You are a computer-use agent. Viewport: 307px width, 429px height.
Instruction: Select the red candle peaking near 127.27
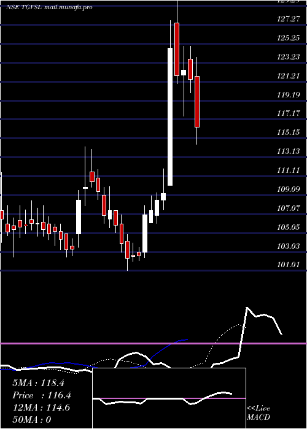177,49
